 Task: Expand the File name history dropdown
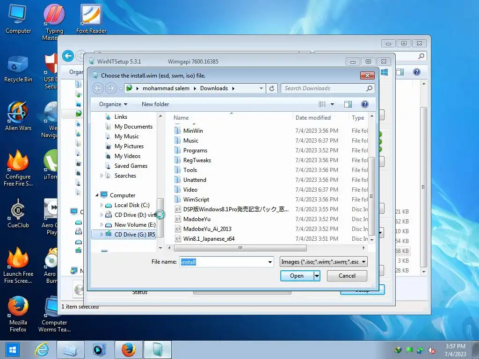pos(270,262)
